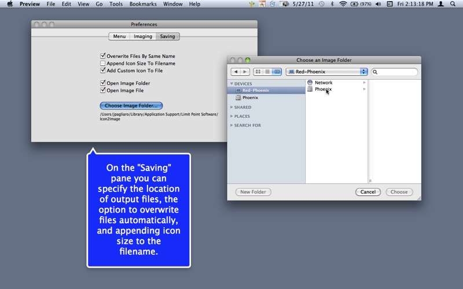
Task: Enable Append Icon Size To Filename
Action: tap(103, 63)
